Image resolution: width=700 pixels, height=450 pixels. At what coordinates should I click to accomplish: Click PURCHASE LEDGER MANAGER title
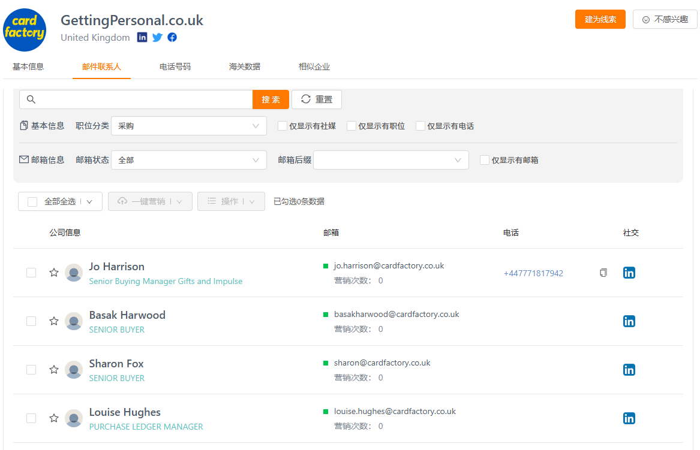[146, 427]
